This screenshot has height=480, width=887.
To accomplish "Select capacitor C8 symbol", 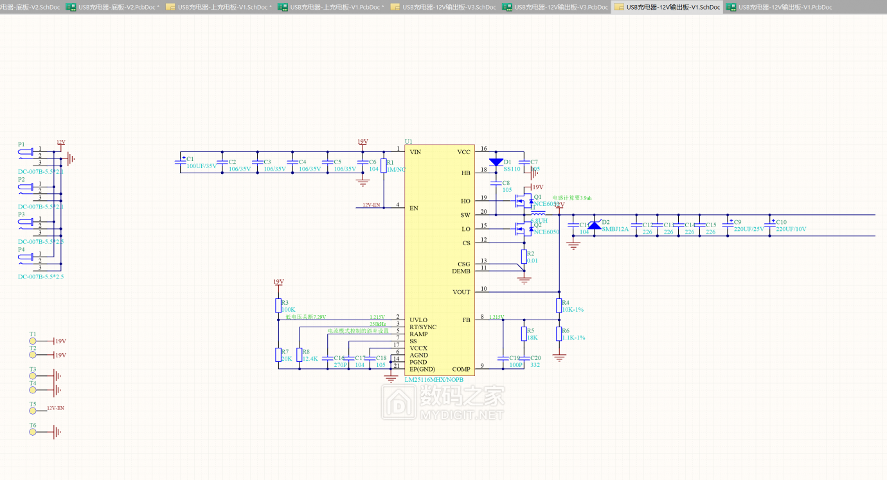I will click(496, 184).
